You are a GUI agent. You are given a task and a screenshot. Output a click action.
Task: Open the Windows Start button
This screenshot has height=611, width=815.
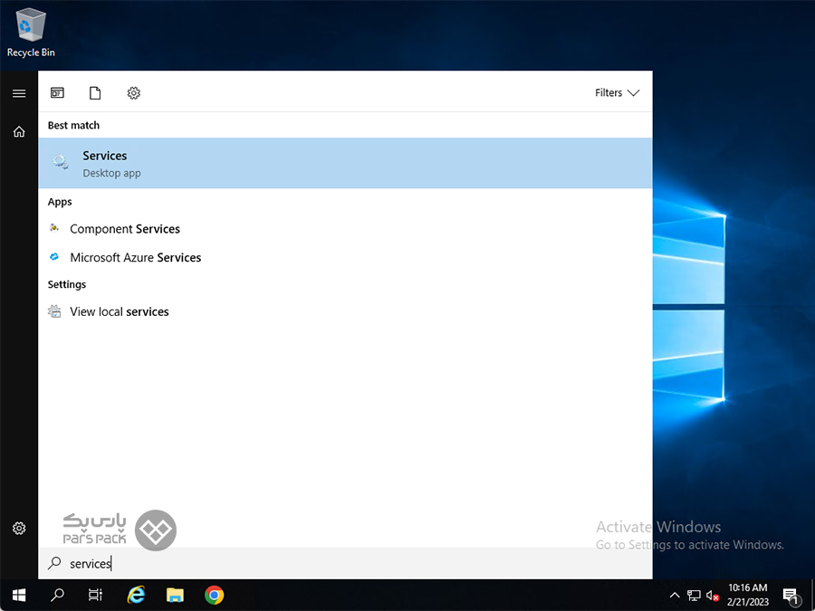pyautogui.click(x=19, y=595)
